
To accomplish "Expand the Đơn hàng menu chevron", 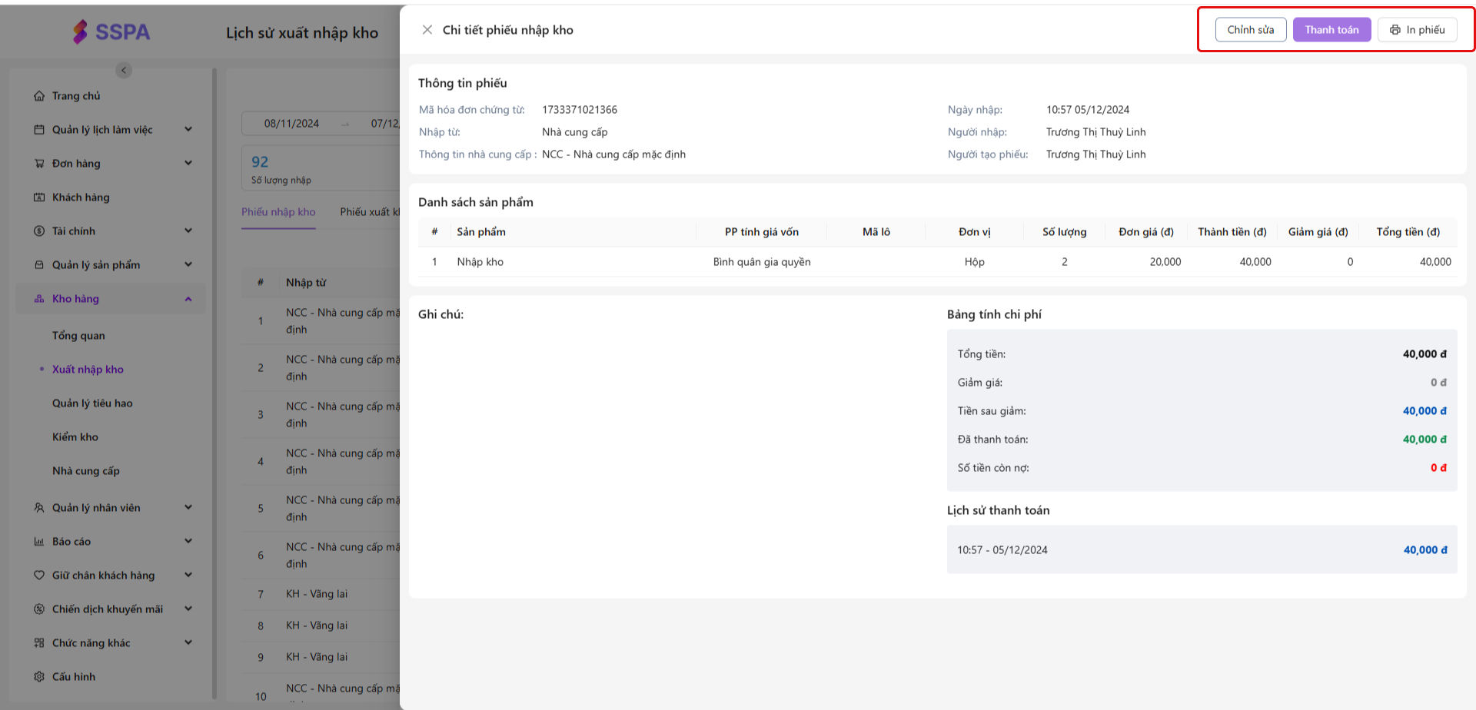I will tap(188, 164).
